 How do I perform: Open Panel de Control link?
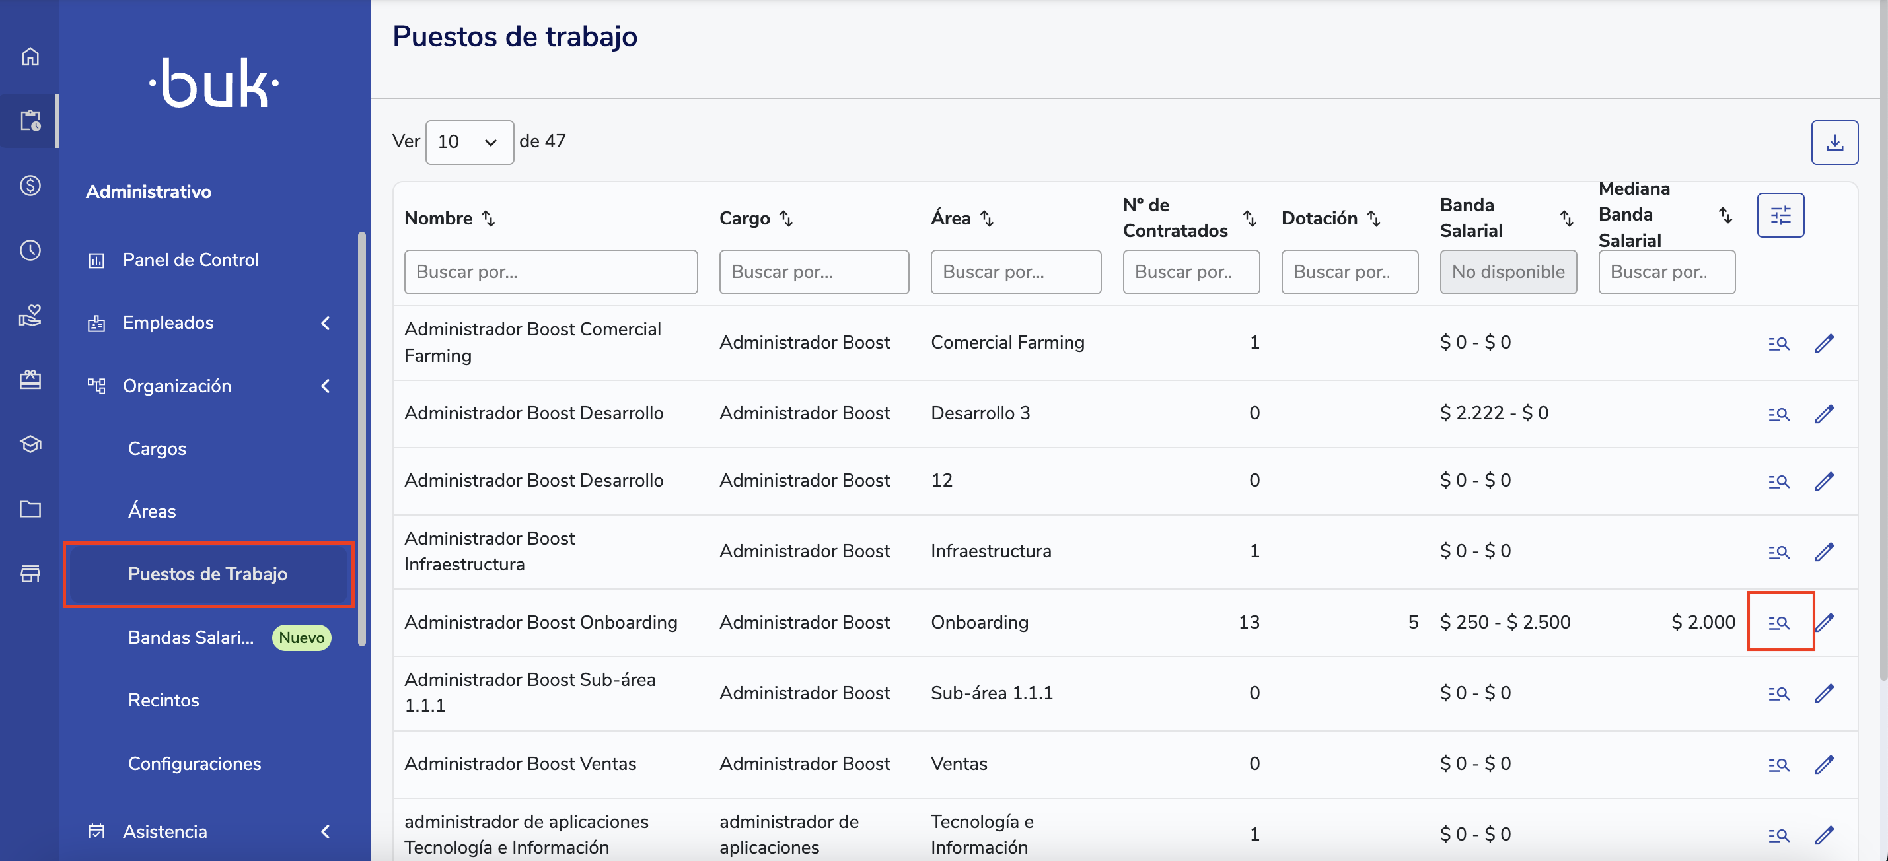pos(190,259)
